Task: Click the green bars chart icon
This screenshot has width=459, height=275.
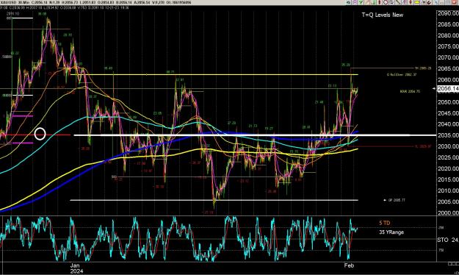Action: 373,2
